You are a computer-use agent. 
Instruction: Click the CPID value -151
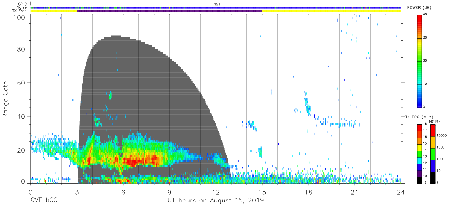(216, 4)
